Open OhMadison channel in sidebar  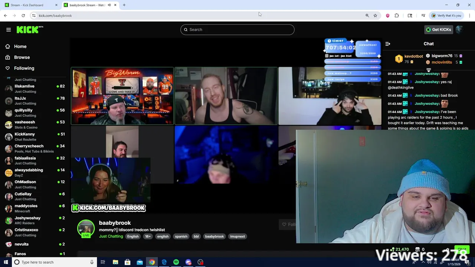(35, 184)
